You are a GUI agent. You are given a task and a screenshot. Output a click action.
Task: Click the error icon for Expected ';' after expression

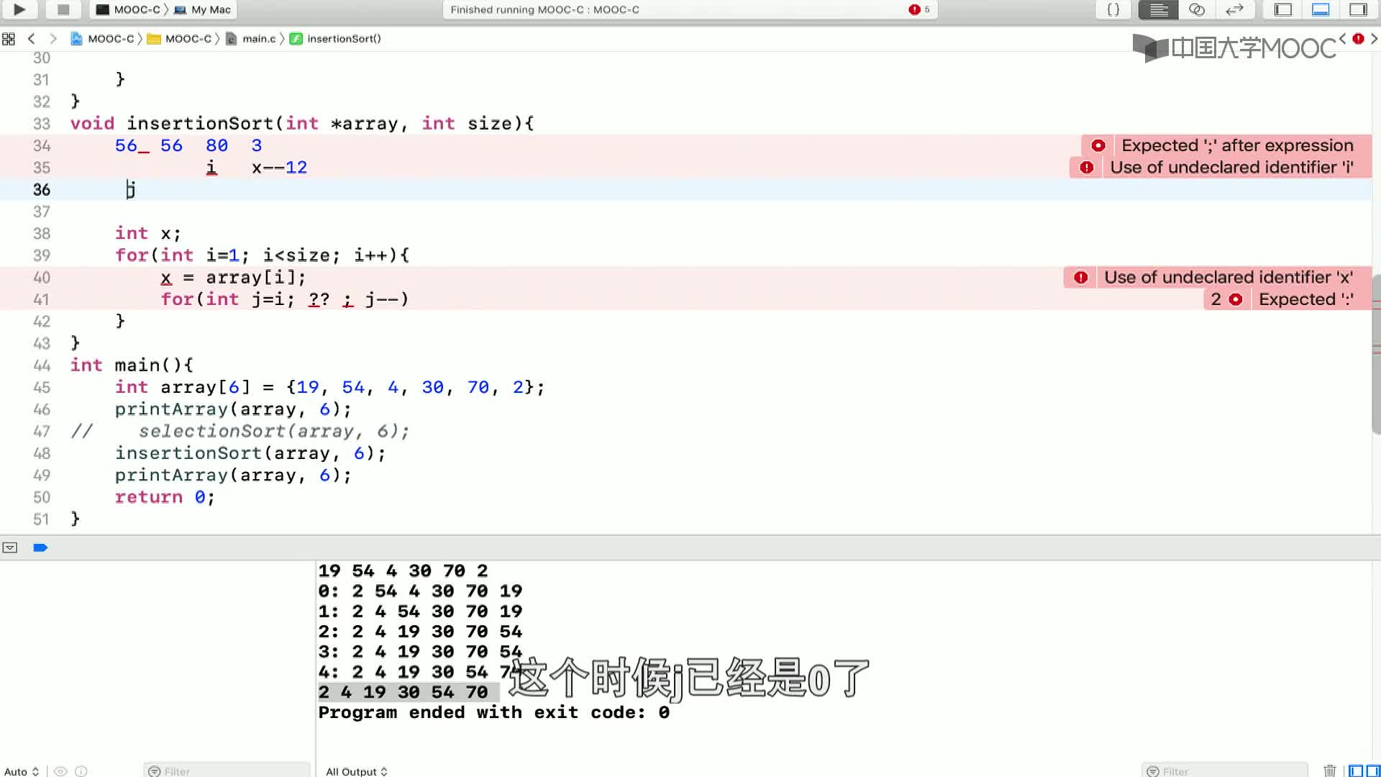(x=1098, y=145)
